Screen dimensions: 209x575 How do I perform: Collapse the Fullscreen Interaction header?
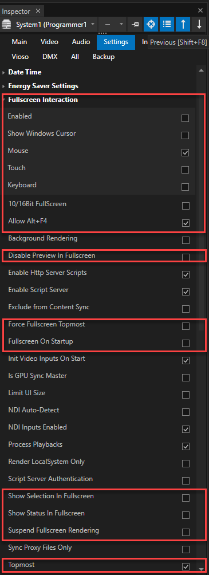43,100
